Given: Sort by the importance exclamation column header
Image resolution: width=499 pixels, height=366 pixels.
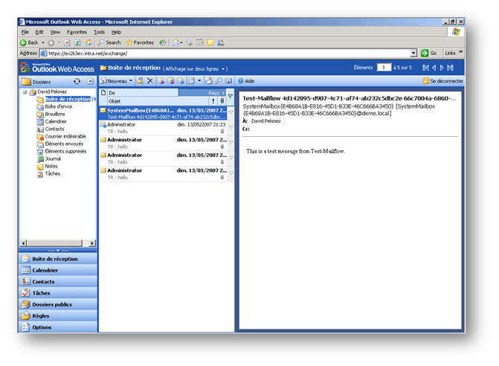Looking at the screenshot, I should (x=213, y=100).
